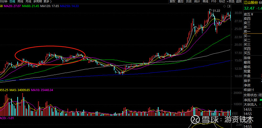Image resolution: width=262 pixels, height=128 pixels.
Task: Open the F10 company info
Action: [x=214, y=2]
